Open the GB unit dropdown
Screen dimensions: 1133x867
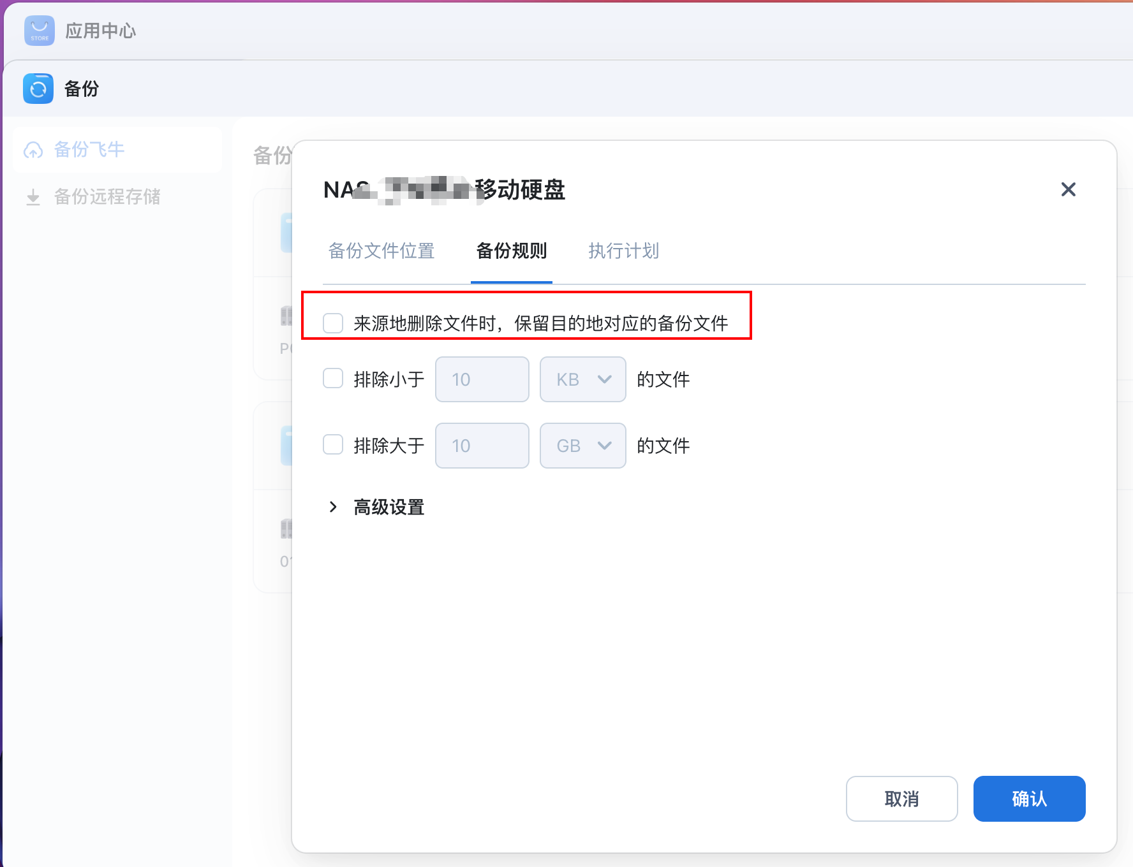tap(583, 446)
